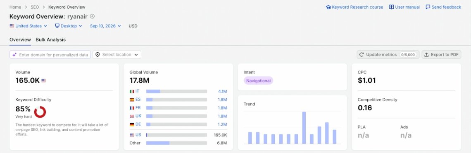This screenshot has width=471, height=153.
Task: Click the Other volume progress bar
Action: point(177,143)
